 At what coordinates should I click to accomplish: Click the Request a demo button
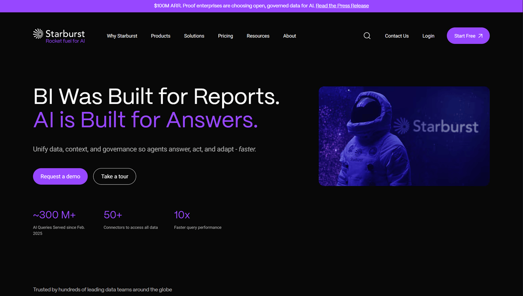pos(60,176)
